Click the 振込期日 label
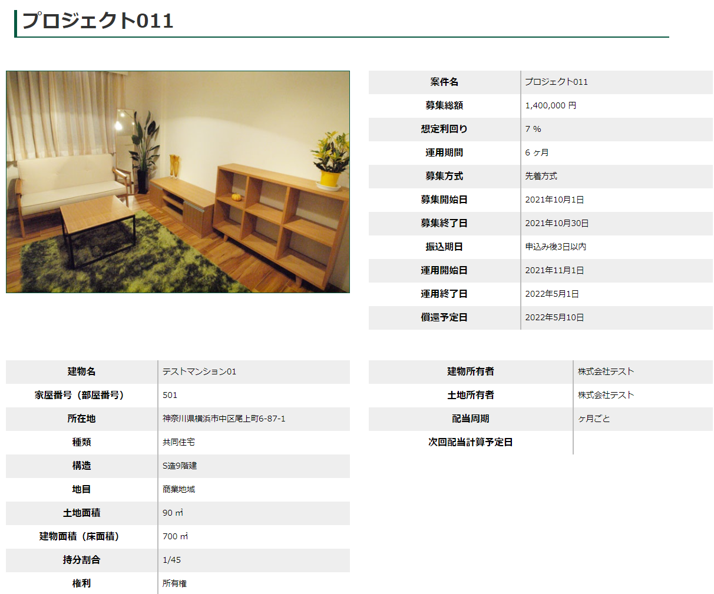714x594 pixels. point(444,247)
